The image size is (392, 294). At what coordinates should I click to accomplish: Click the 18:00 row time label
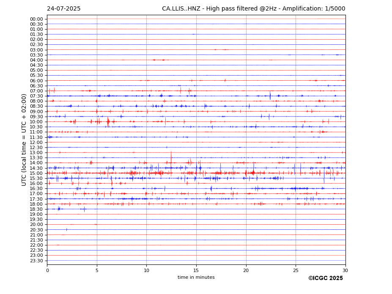coord(36,204)
